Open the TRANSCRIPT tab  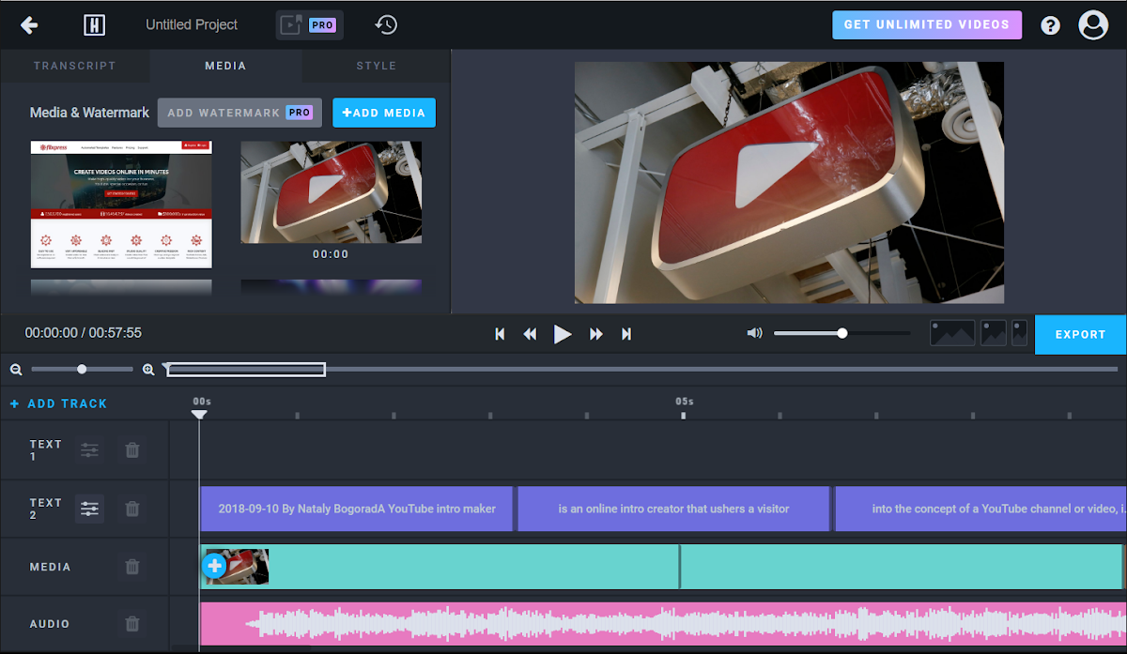pos(75,66)
